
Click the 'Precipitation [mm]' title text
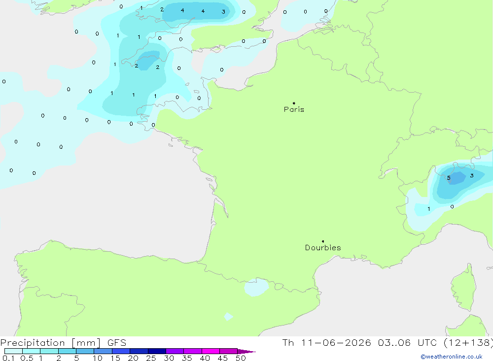coord(50,343)
